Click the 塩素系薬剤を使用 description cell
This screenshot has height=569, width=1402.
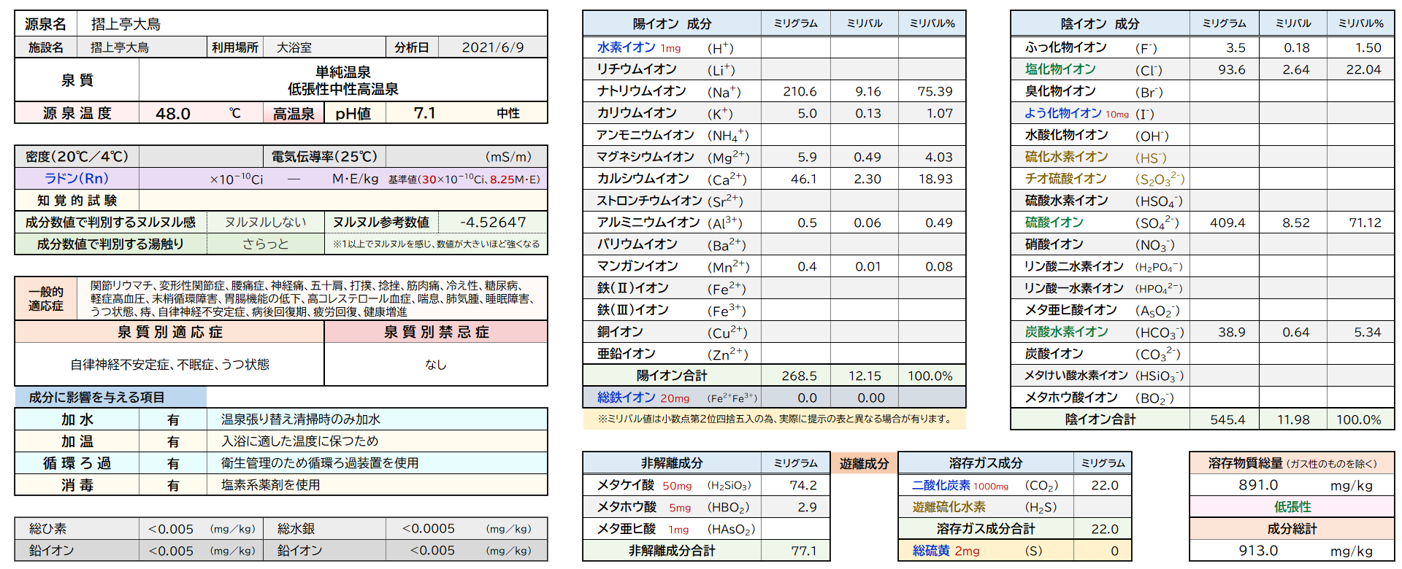270,485
